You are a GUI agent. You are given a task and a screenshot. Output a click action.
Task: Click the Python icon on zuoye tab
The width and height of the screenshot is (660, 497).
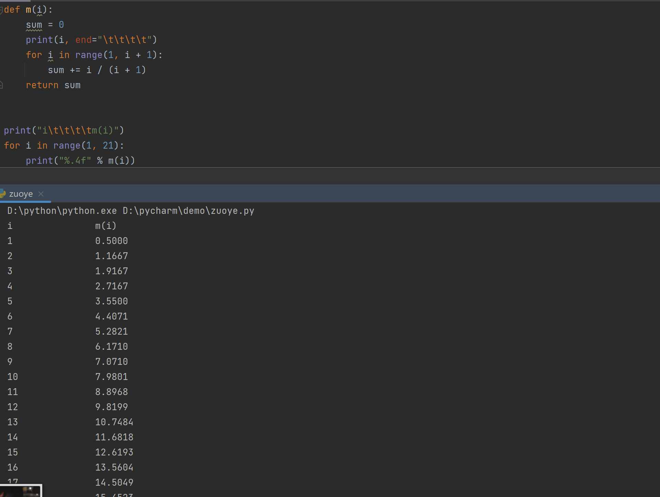[x=3, y=194]
